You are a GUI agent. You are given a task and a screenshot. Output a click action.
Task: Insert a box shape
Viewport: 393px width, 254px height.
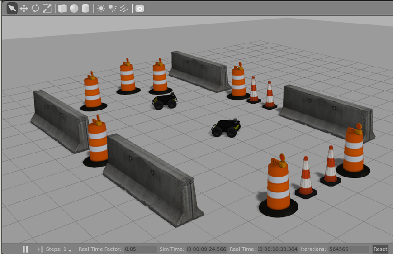[62, 9]
